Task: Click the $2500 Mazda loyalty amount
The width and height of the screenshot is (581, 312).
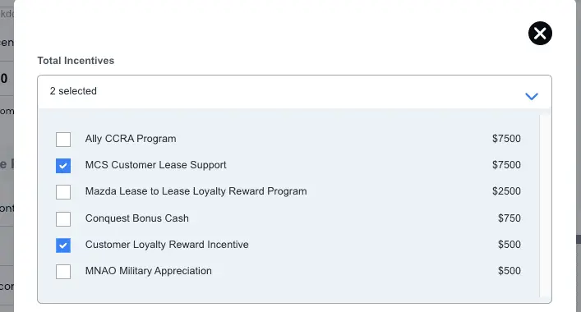Action: coord(506,191)
